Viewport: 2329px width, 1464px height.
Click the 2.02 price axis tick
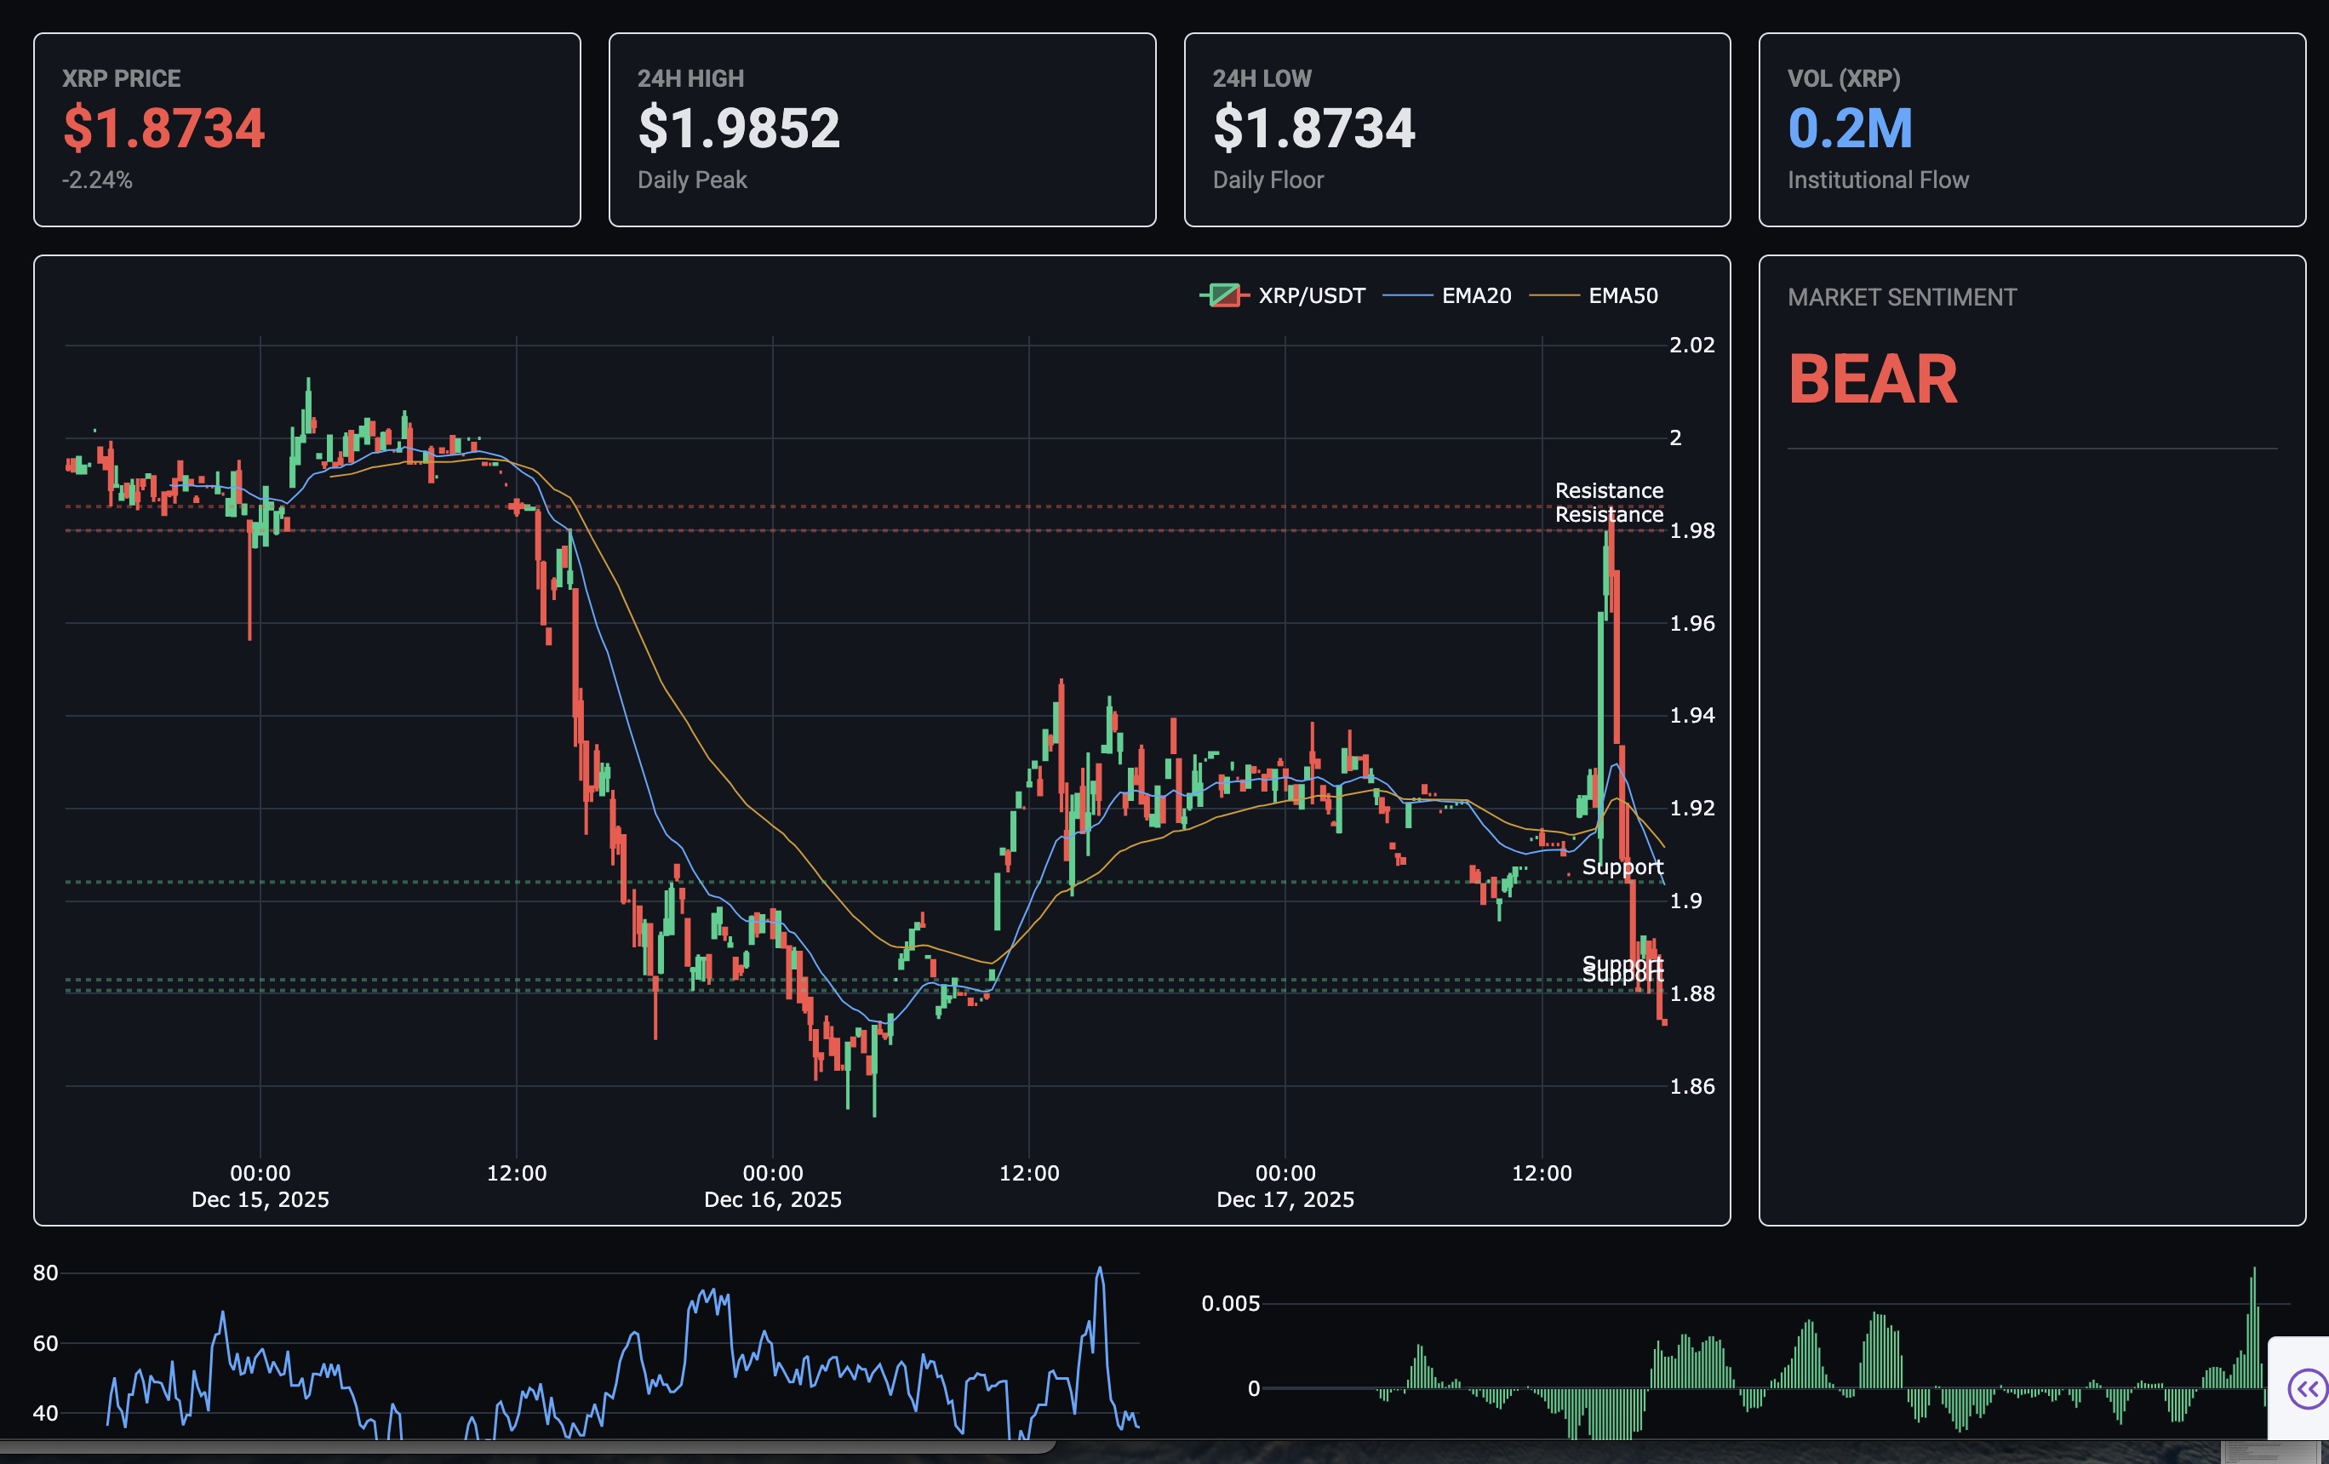[x=1691, y=346]
